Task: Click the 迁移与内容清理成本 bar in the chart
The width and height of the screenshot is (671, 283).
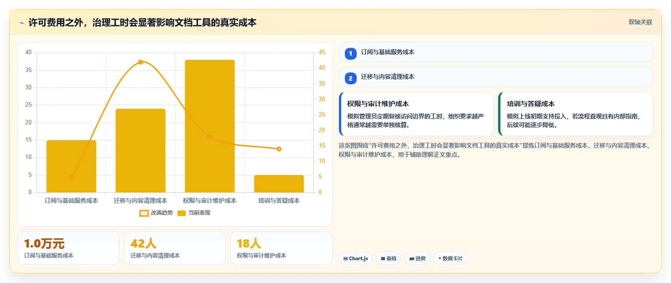Action: [140, 150]
